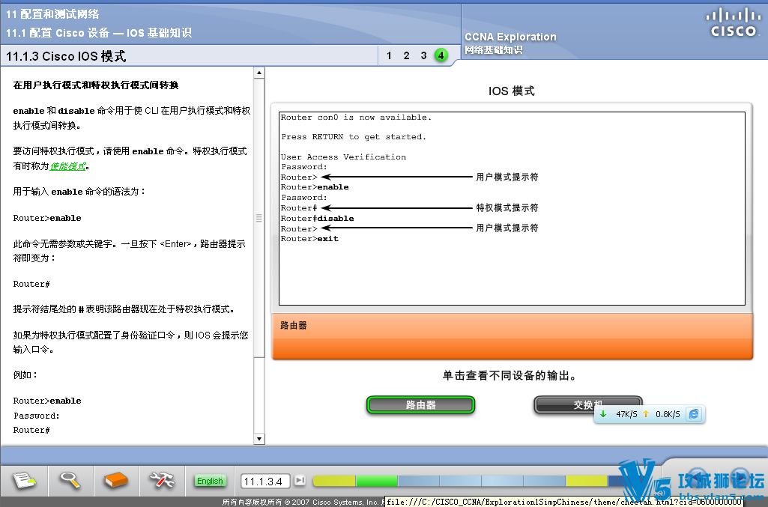This screenshot has width=768, height=507.
Task: Open the magnifier search tool
Action: [70, 480]
